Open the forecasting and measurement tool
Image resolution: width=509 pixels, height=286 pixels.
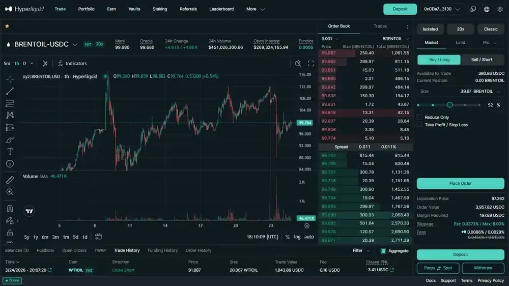10,128
